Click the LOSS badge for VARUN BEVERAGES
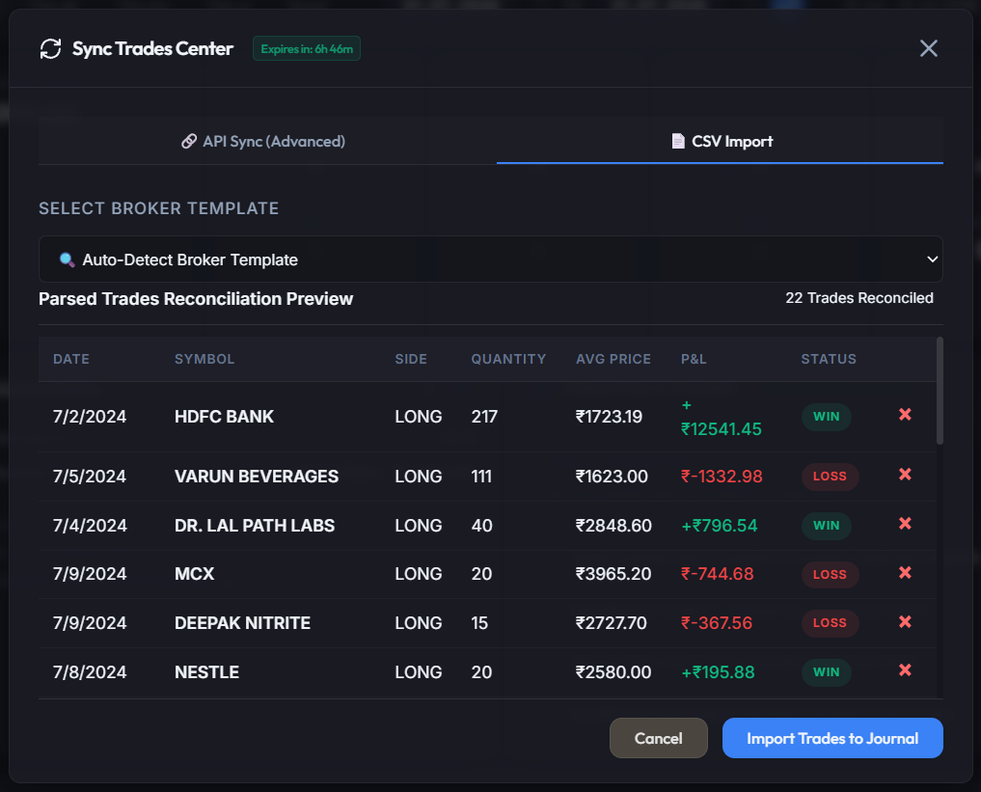Image resolution: width=981 pixels, height=792 pixels. [x=831, y=477]
